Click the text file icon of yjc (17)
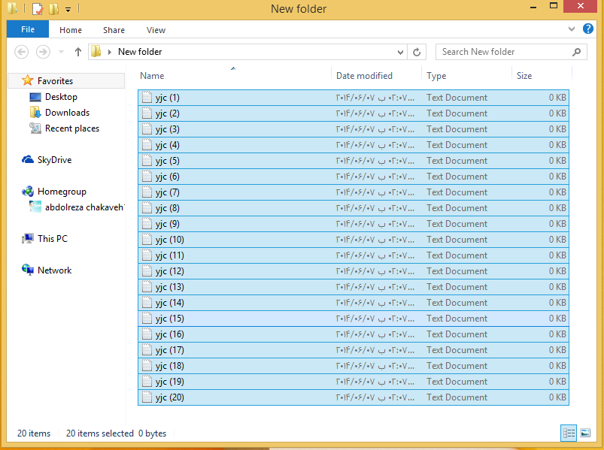This screenshot has height=450, width=604. (x=147, y=349)
